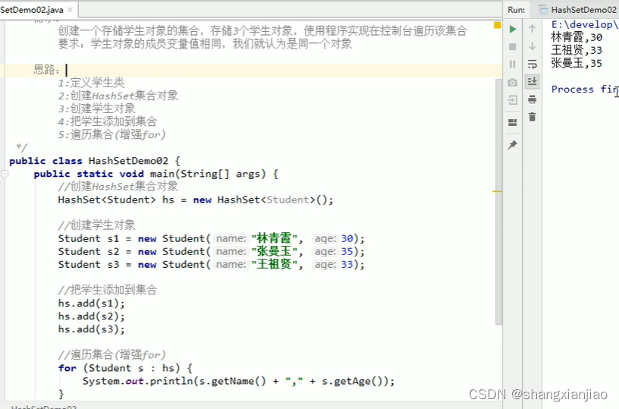Click console output line 王祖贤,33
Image resolution: width=619 pixels, height=409 pixels.
tap(577, 51)
